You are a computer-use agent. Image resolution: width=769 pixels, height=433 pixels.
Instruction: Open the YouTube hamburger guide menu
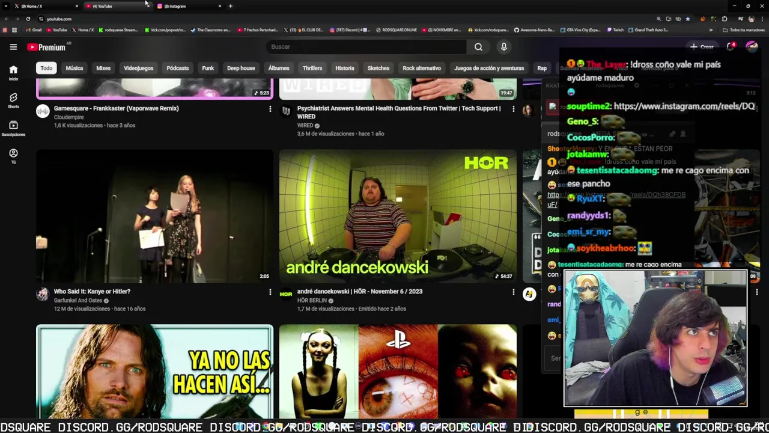tap(13, 47)
